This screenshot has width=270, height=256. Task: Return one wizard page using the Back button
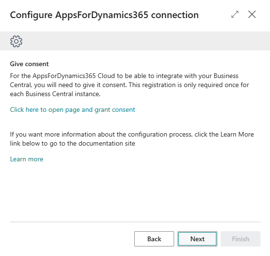pyautogui.click(x=154, y=239)
